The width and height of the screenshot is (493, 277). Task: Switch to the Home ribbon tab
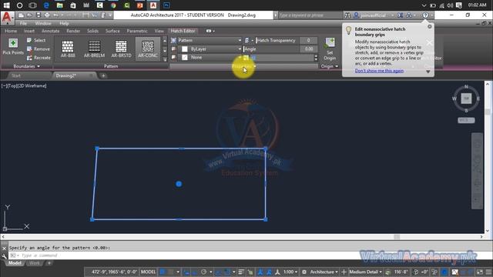click(x=11, y=31)
